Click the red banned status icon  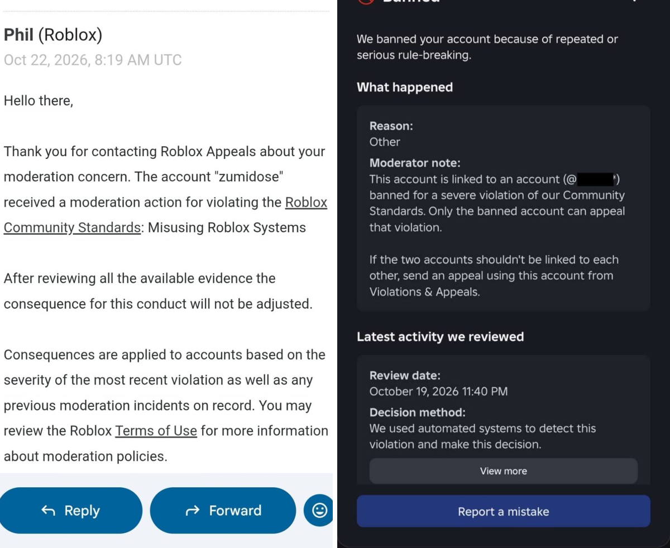pos(366,2)
